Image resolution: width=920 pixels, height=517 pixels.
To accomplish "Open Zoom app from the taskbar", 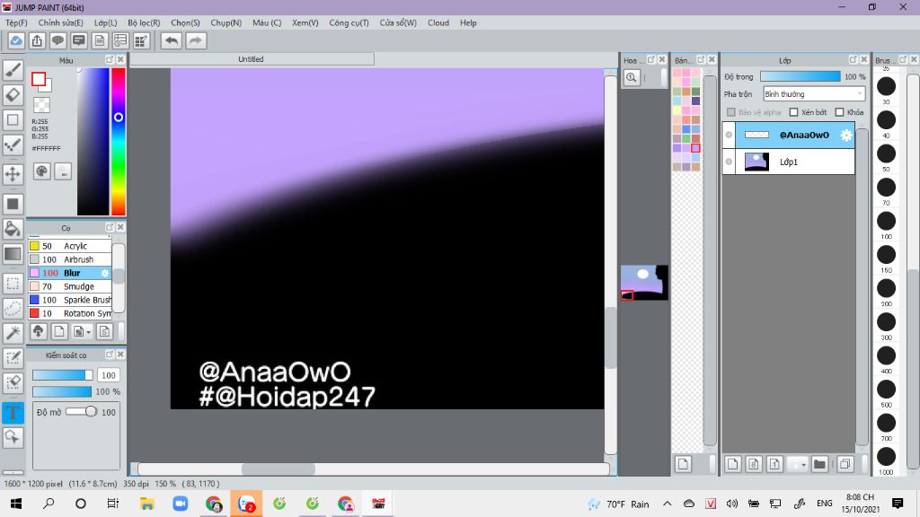I will [180, 504].
